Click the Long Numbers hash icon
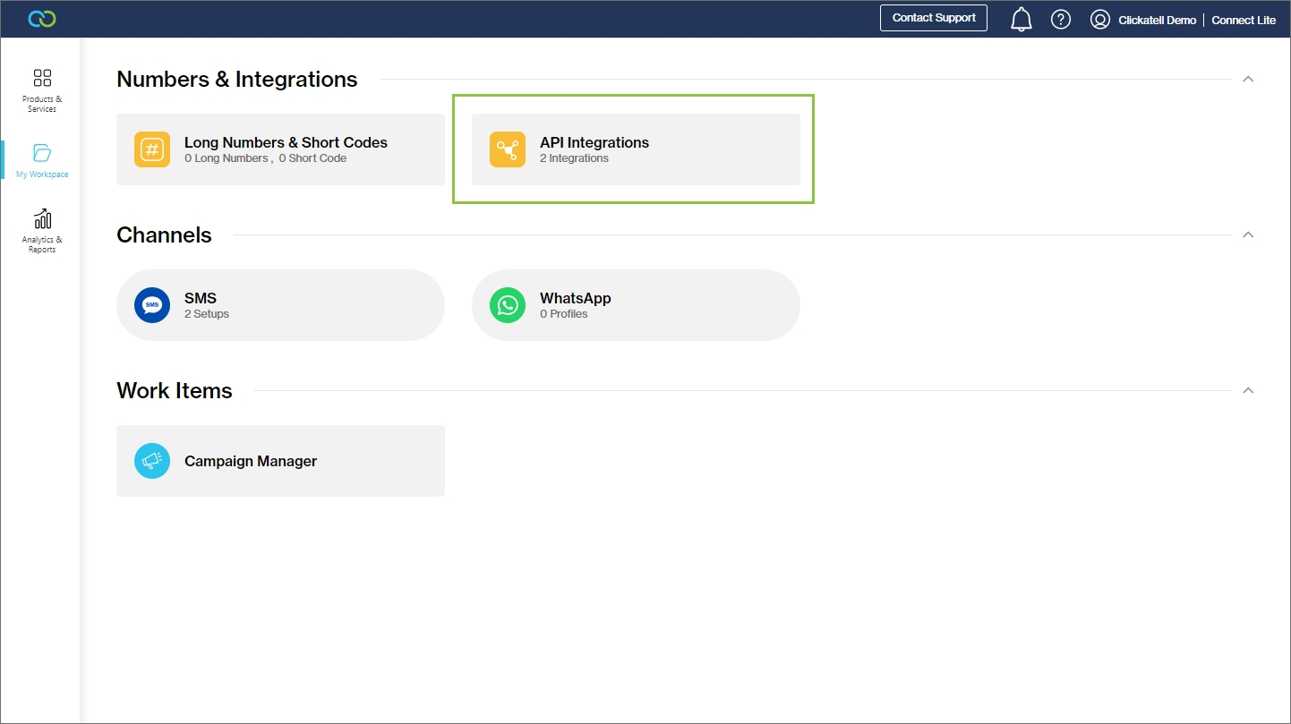 coord(152,149)
